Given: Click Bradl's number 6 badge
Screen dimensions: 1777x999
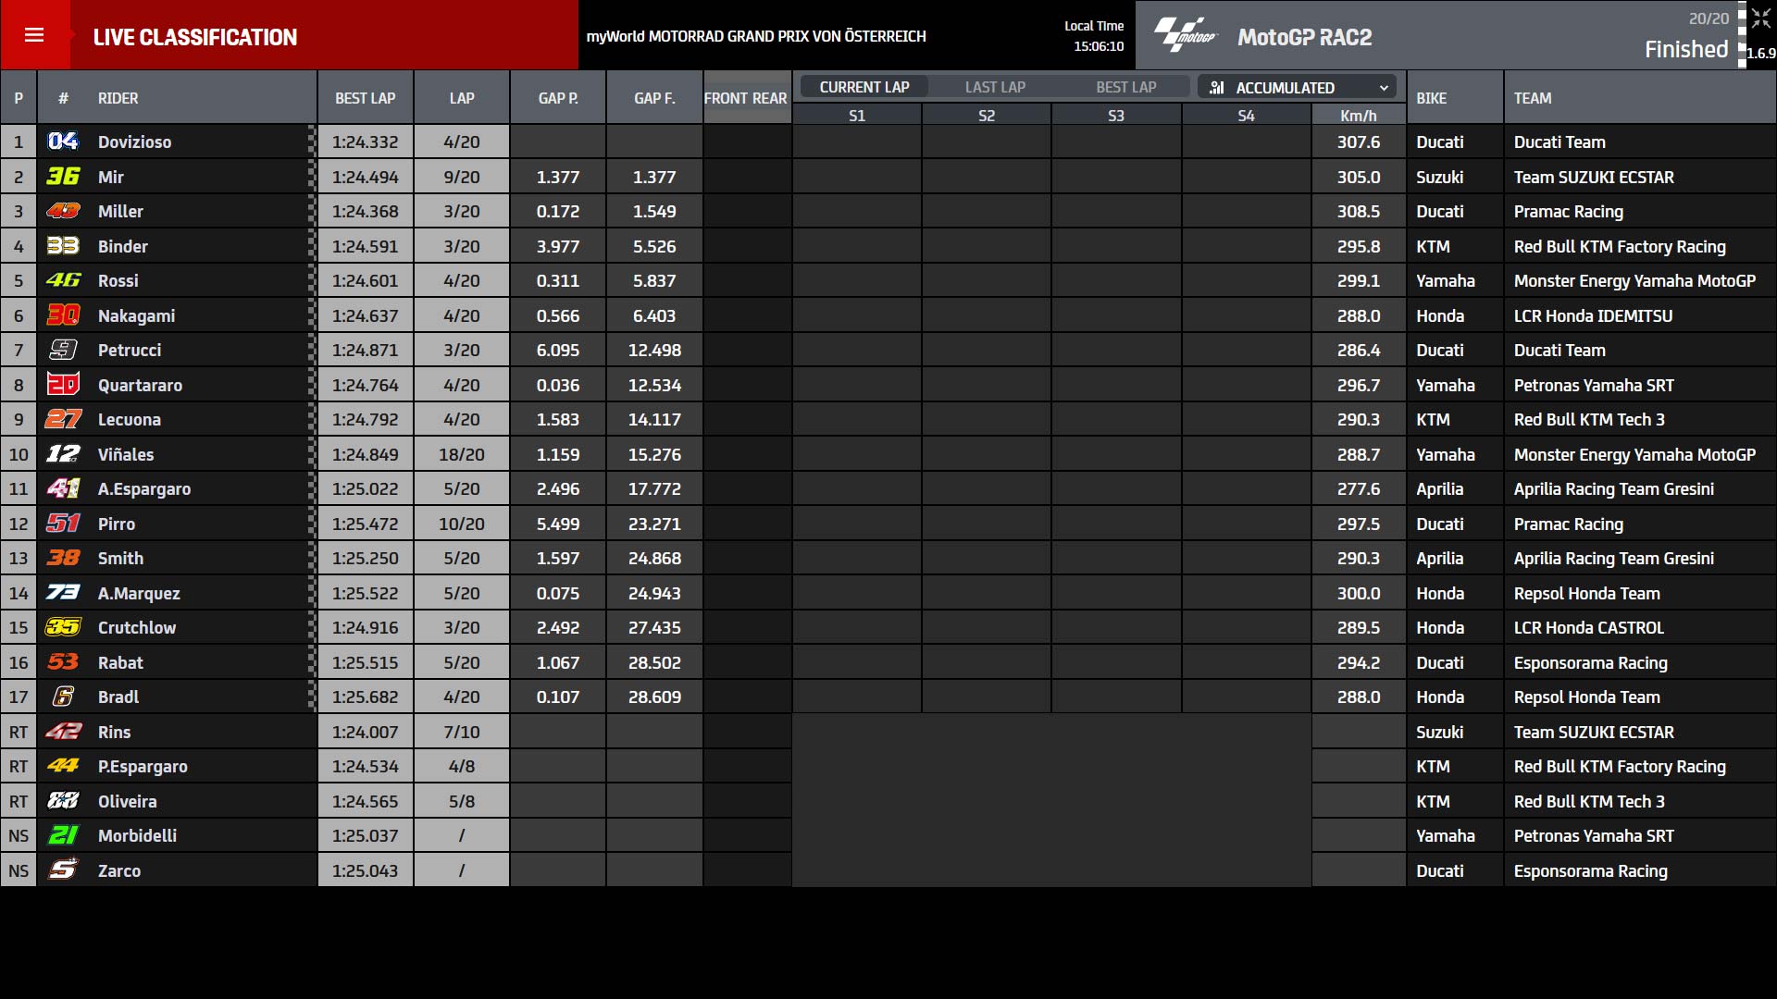Looking at the screenshot, I should (63, 697).
